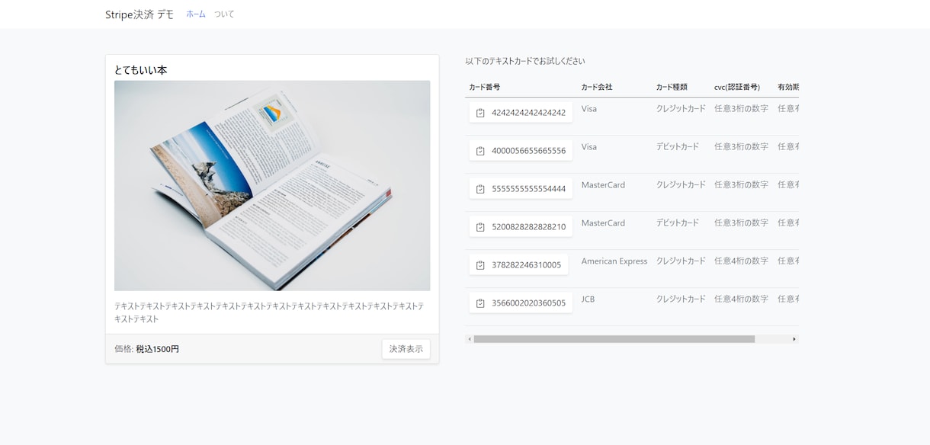Click the MasterCard cell in the 5200828282828210 row

click(603, 222)
